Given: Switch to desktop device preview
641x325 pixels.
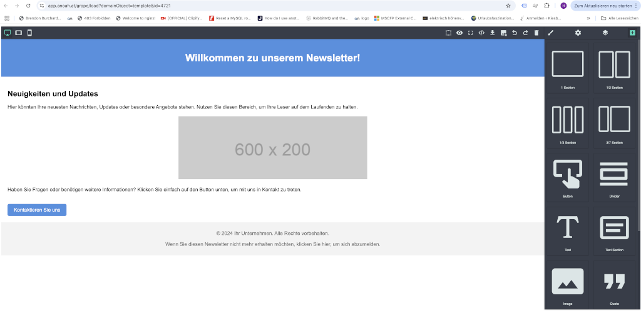Looking at the screenshot, I should point(8,33).
